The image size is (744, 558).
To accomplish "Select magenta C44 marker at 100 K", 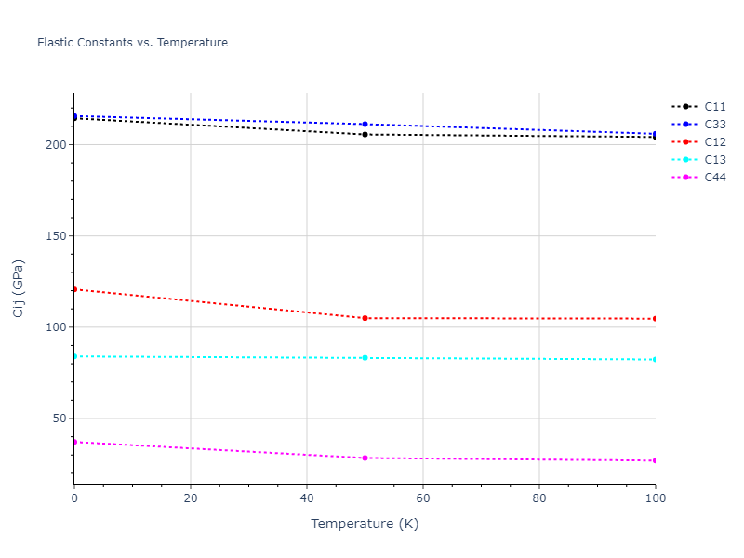I will [655, 460].
